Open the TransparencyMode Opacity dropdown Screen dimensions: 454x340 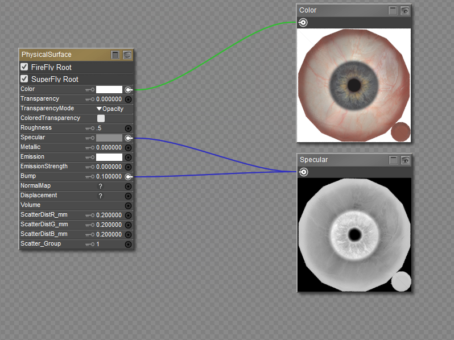(110, 109)
